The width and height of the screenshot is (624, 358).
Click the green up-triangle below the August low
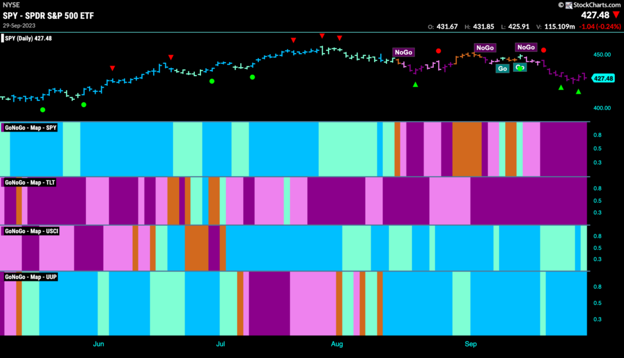pyautogui.click(x=416, y=85)
